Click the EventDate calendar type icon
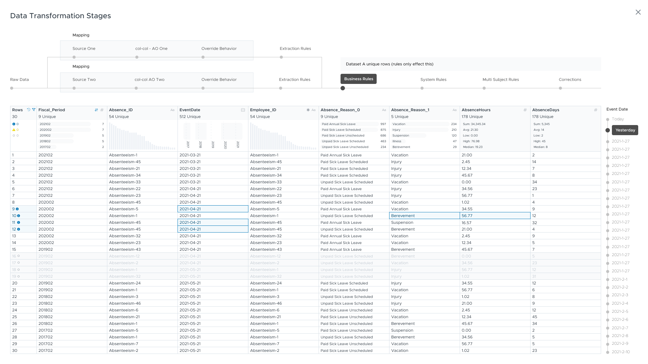 pyautogui.click(x=243, y=110)
